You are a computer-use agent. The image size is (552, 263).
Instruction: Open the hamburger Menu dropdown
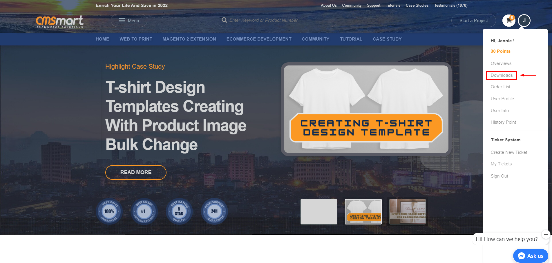pos(129,21)
